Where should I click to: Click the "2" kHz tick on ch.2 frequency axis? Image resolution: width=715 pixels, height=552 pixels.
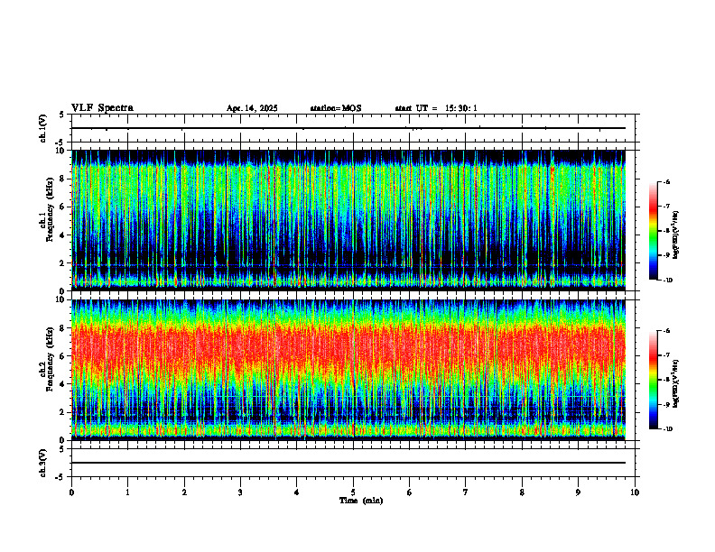[x=62, y=412]
